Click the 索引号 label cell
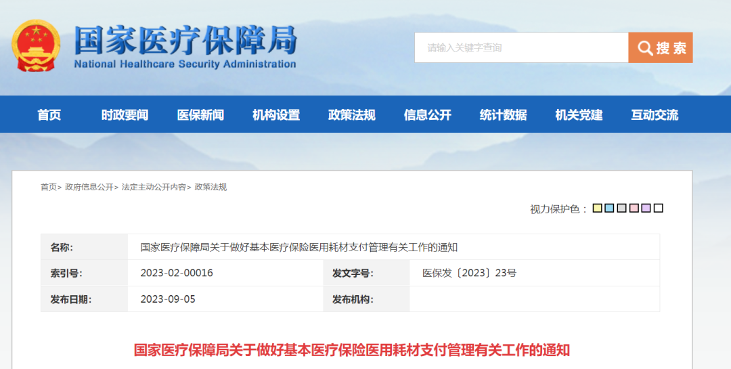 tap(85, 273)
